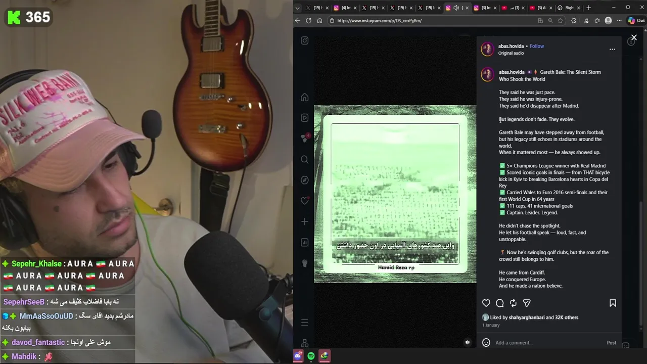Open the Also from Meta grid icon
The width and height of the screenshot is (647, 364).
305,343
